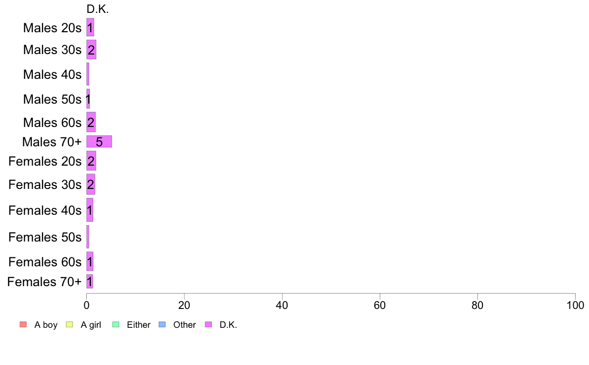Click the Females 70+ bar
This screenshot has height=365, width=589.
(90, 282)
